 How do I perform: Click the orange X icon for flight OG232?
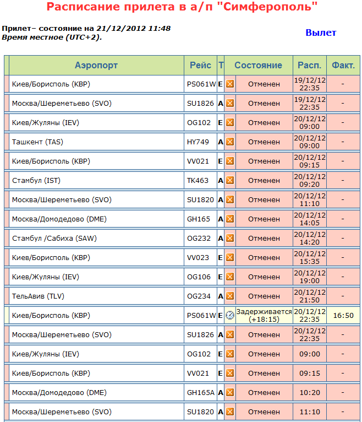(x=230, y=238)
